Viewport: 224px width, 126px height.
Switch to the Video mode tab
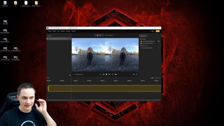[x=99, y=35]
